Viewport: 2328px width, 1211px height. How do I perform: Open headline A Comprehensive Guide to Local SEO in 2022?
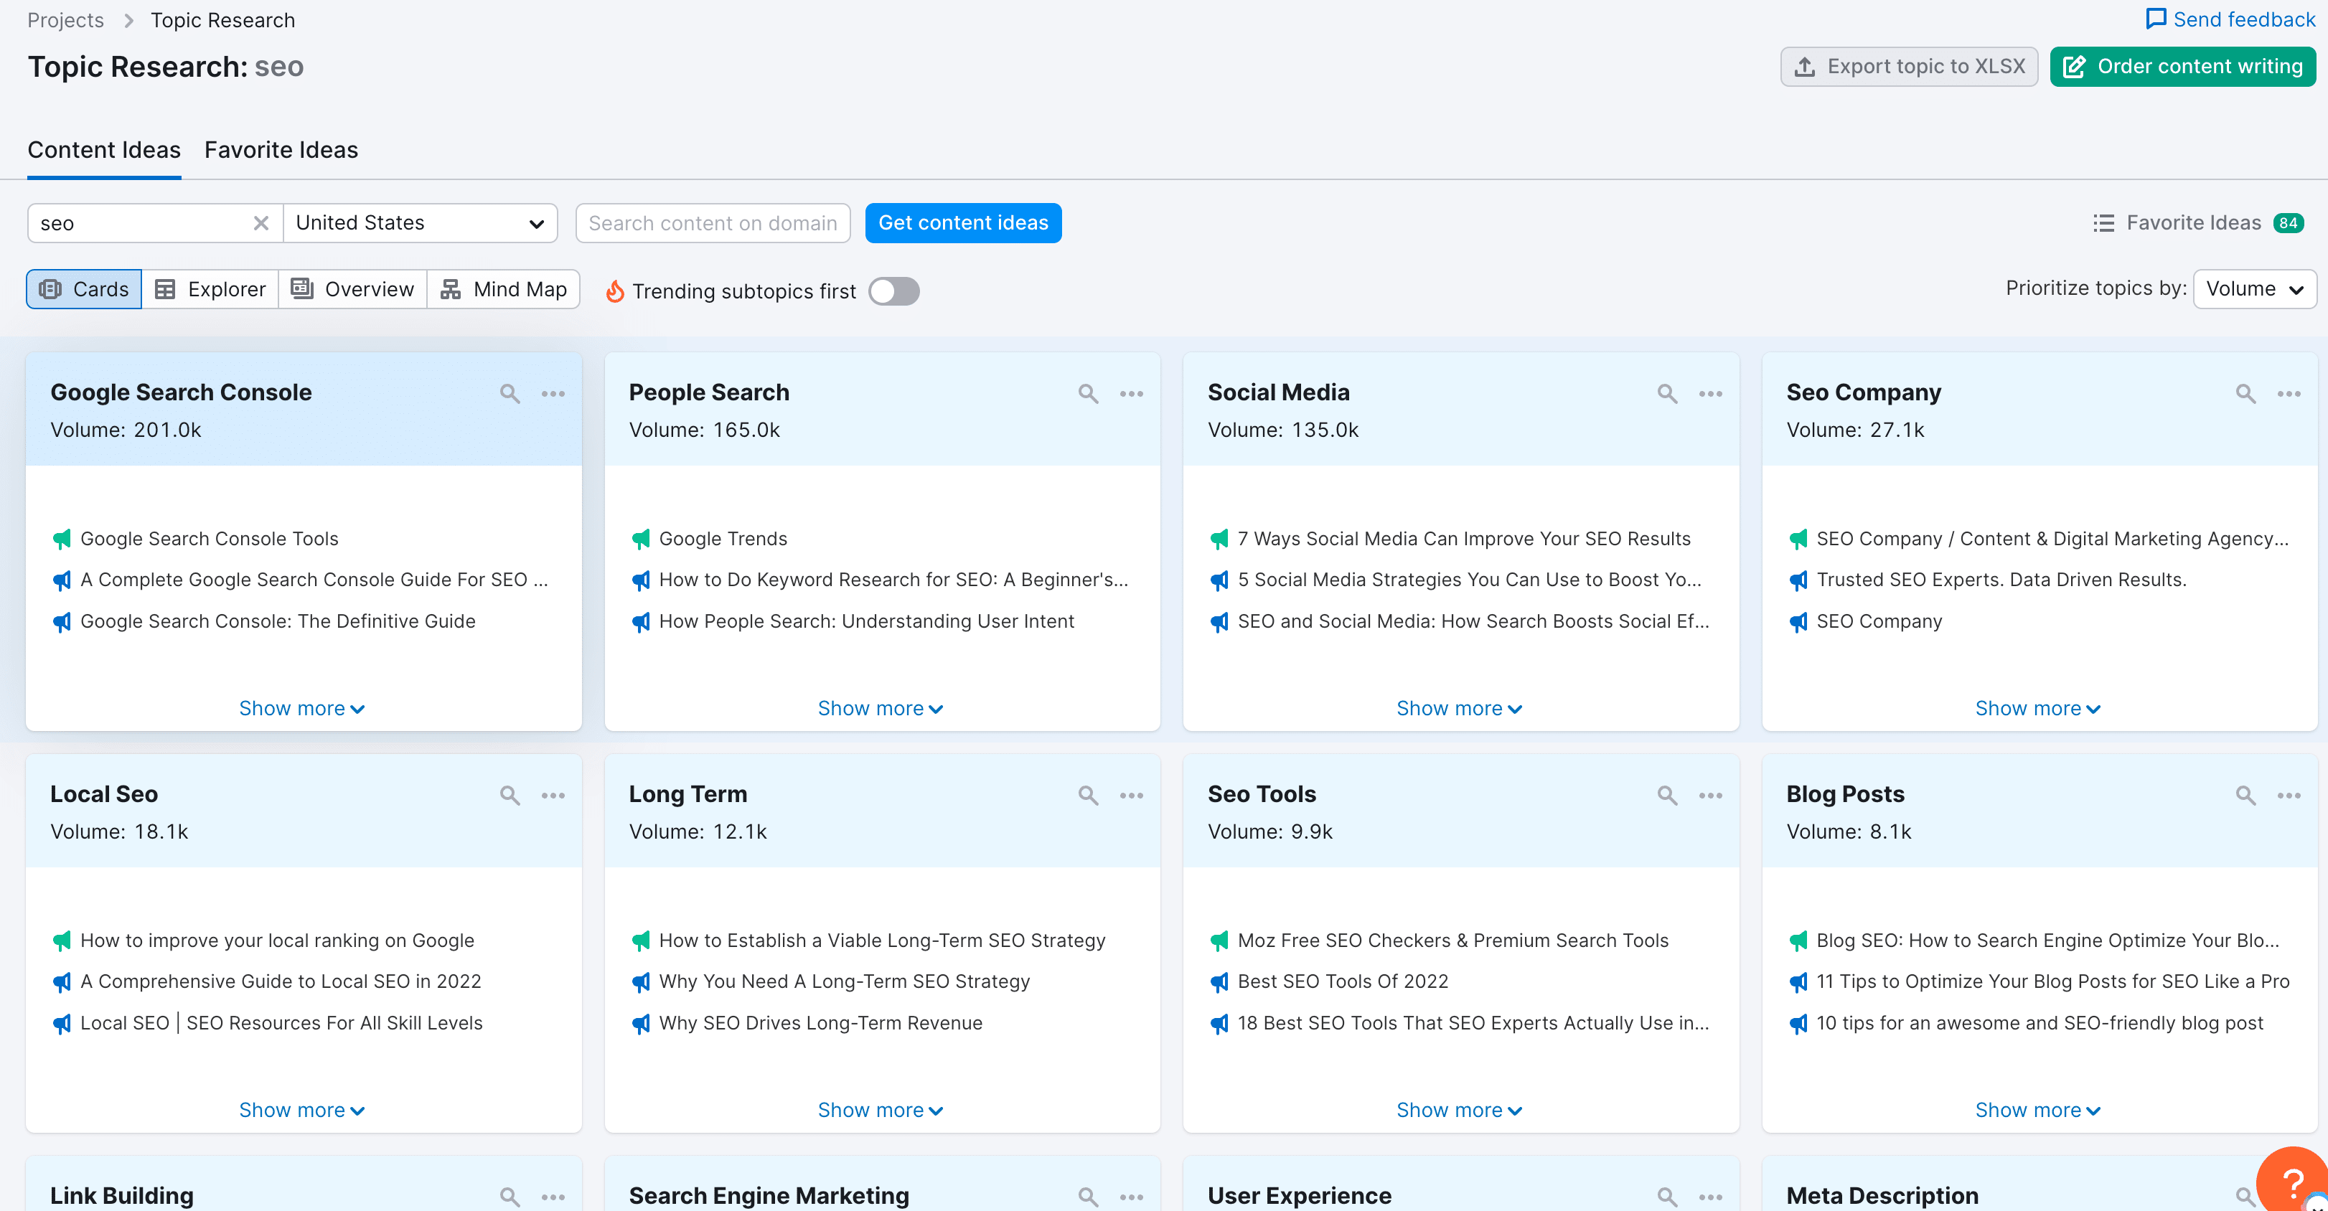[x=280, y=981]
